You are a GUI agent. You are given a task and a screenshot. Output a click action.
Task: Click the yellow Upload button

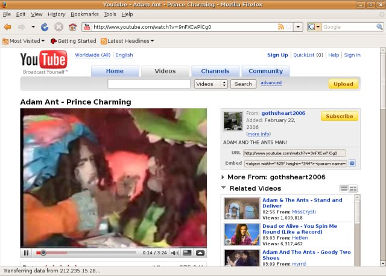point(343,84)
